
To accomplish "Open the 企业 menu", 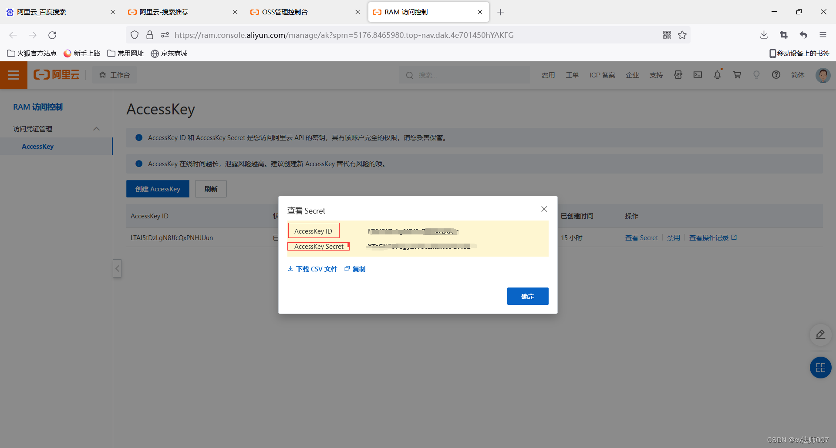I will pos(632,75).
